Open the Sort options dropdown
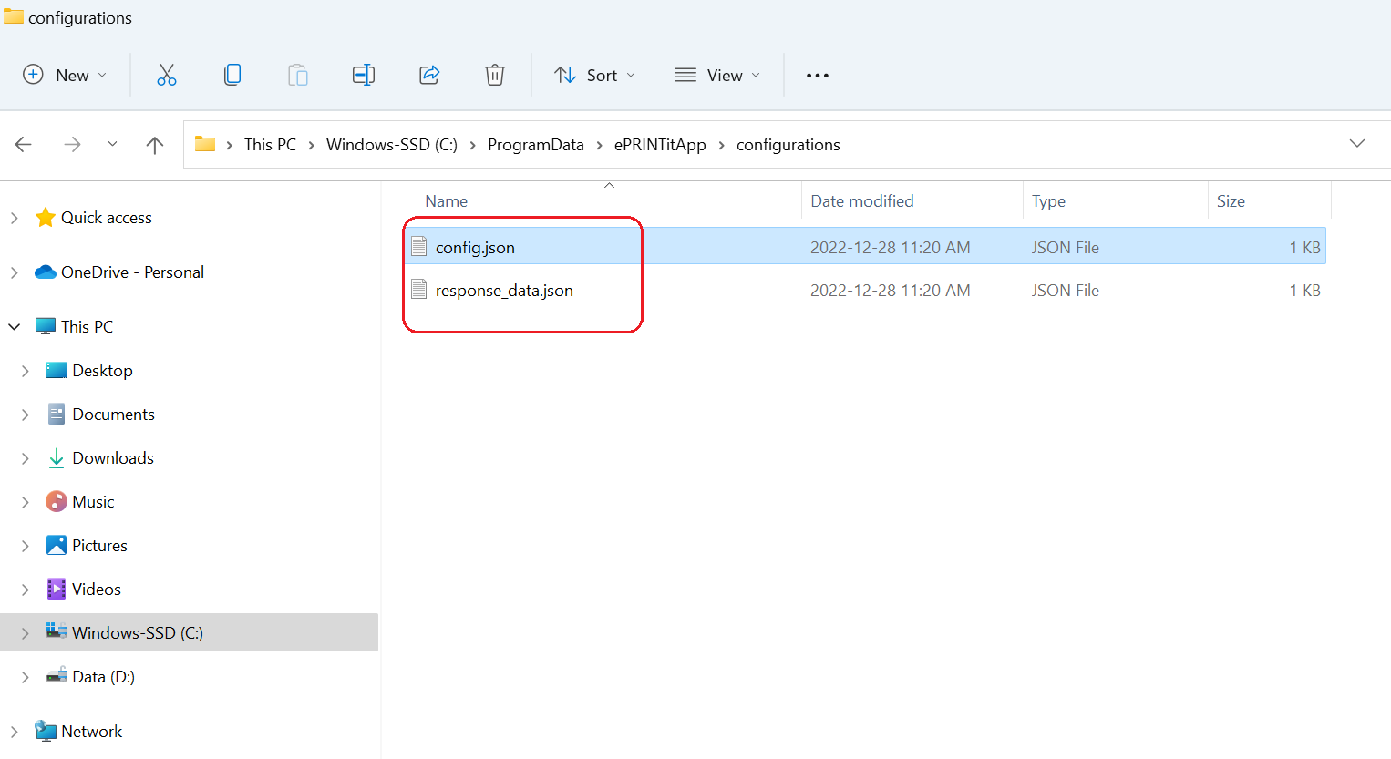The image size is (1391, 759). 594,76
